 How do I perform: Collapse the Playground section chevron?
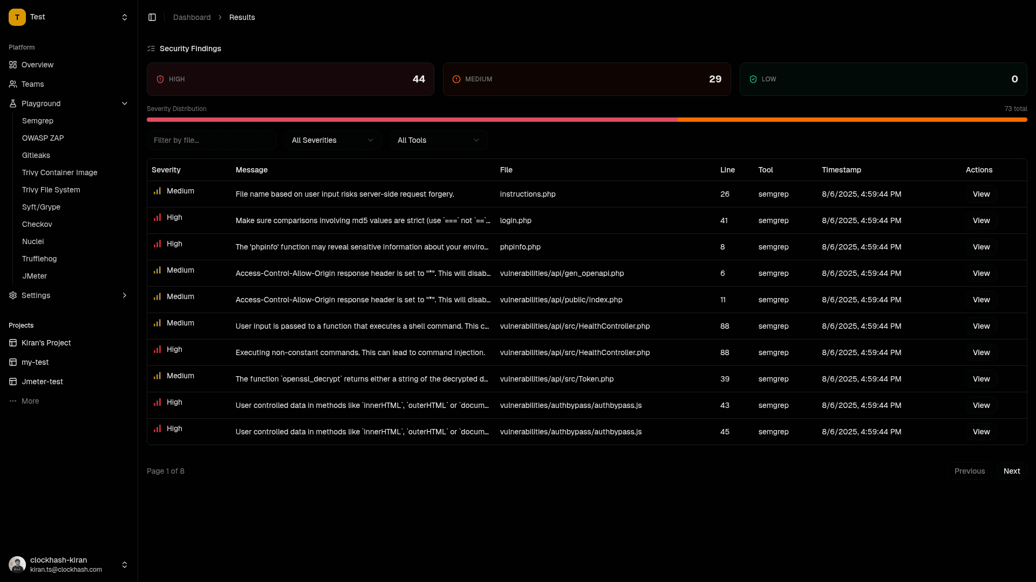(x=125, y=103)
